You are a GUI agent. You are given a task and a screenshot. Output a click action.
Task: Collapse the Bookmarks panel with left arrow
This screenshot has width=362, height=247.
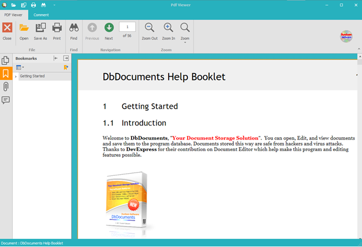[x=56, y=58]
